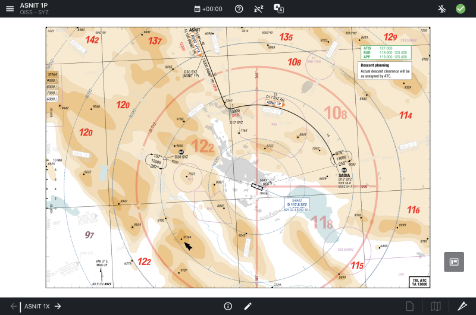Toggle the sleep mode zZ icon

click(x=259, y=9)
